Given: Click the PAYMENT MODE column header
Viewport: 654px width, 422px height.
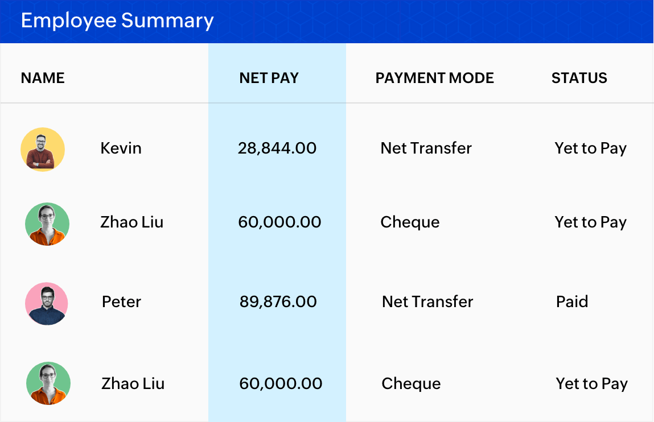Looking at the screenshot, I should click(x=434, y=78).
